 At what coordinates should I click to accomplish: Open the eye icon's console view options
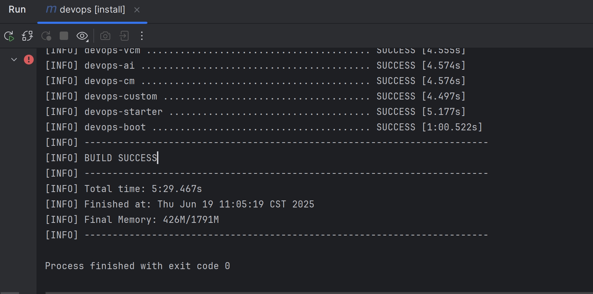(82, 36)
